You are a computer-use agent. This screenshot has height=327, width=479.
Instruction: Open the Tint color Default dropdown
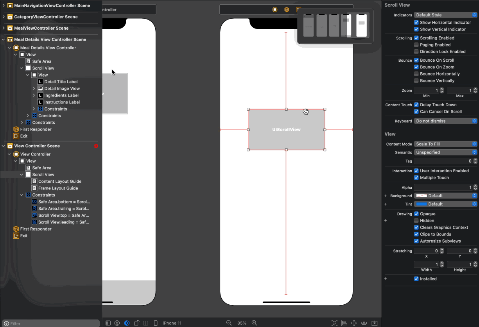coord(445,204)
